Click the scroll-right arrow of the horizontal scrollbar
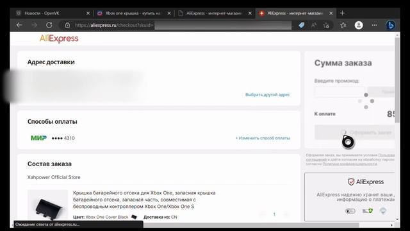Viewport: 410px width, 231px height. [391, 225]
